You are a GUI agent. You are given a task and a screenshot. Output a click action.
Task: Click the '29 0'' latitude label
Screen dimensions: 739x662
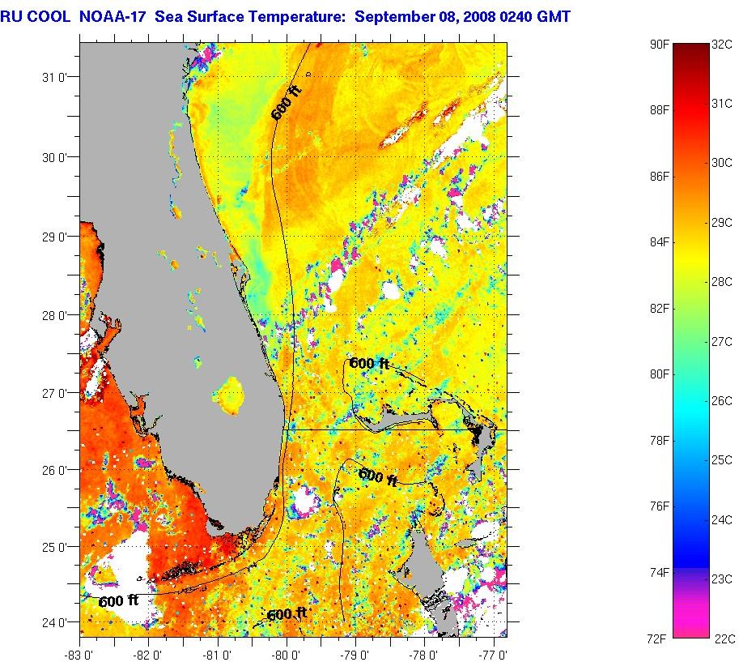[x=54, y=237]
